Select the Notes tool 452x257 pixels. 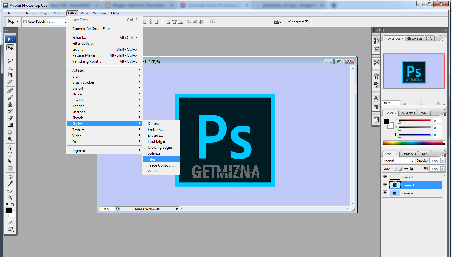coord(10,177)
